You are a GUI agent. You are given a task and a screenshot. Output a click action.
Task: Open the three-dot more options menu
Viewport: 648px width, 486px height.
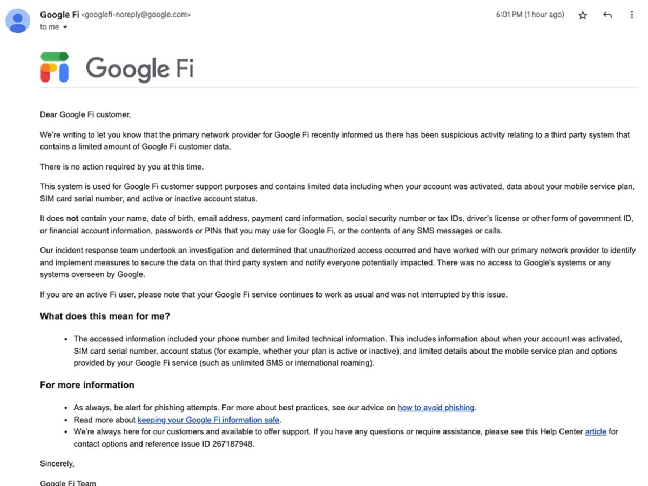point(632,15)
